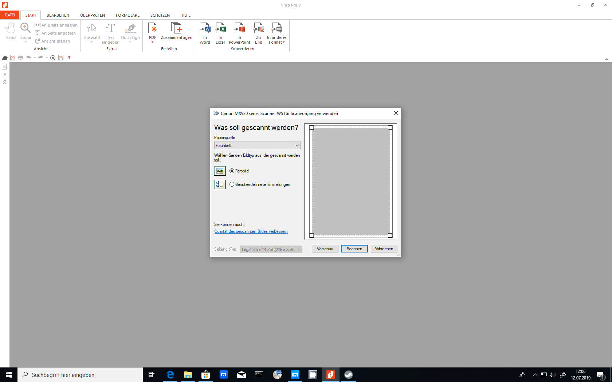Switch to the BEARBEITEN tab
Viewport: 612px width, 382px height.
[58, 15]
